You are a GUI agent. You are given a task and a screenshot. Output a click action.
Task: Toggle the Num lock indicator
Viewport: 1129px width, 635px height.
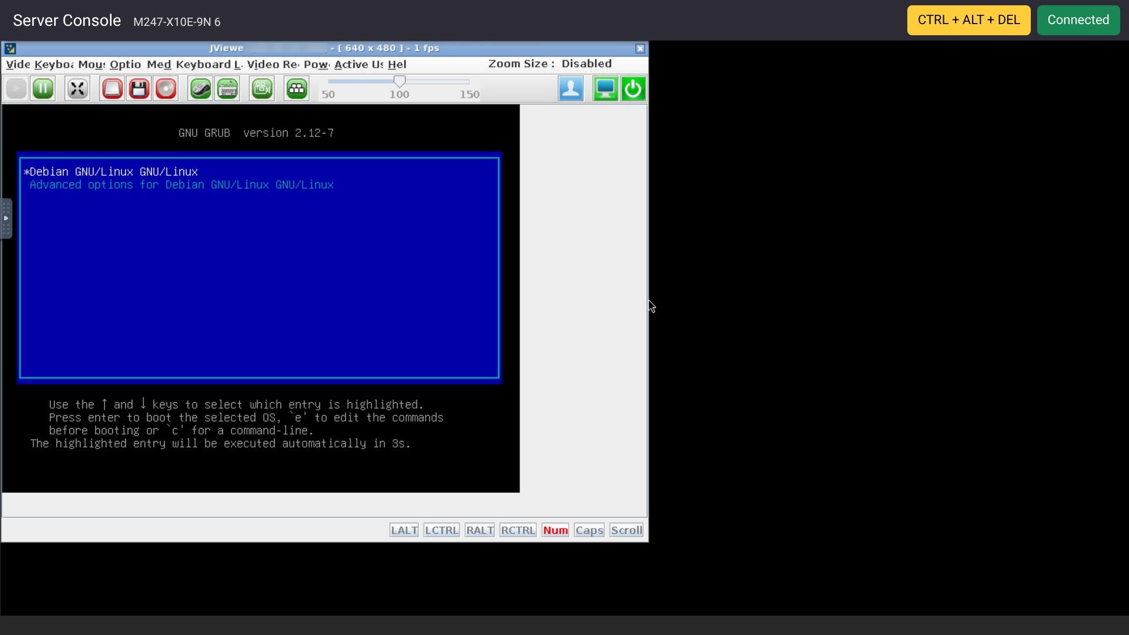(x=555, y=530)
